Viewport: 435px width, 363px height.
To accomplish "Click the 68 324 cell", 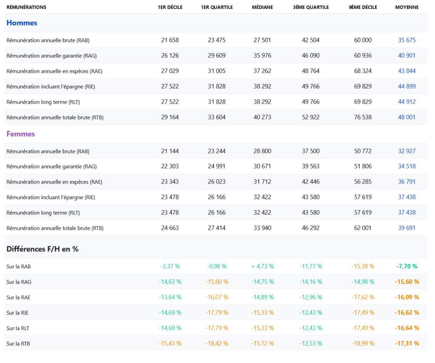I will 363,71.
